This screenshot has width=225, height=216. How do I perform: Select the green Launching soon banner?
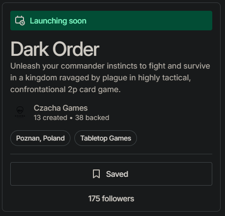(x=111, y=21)
